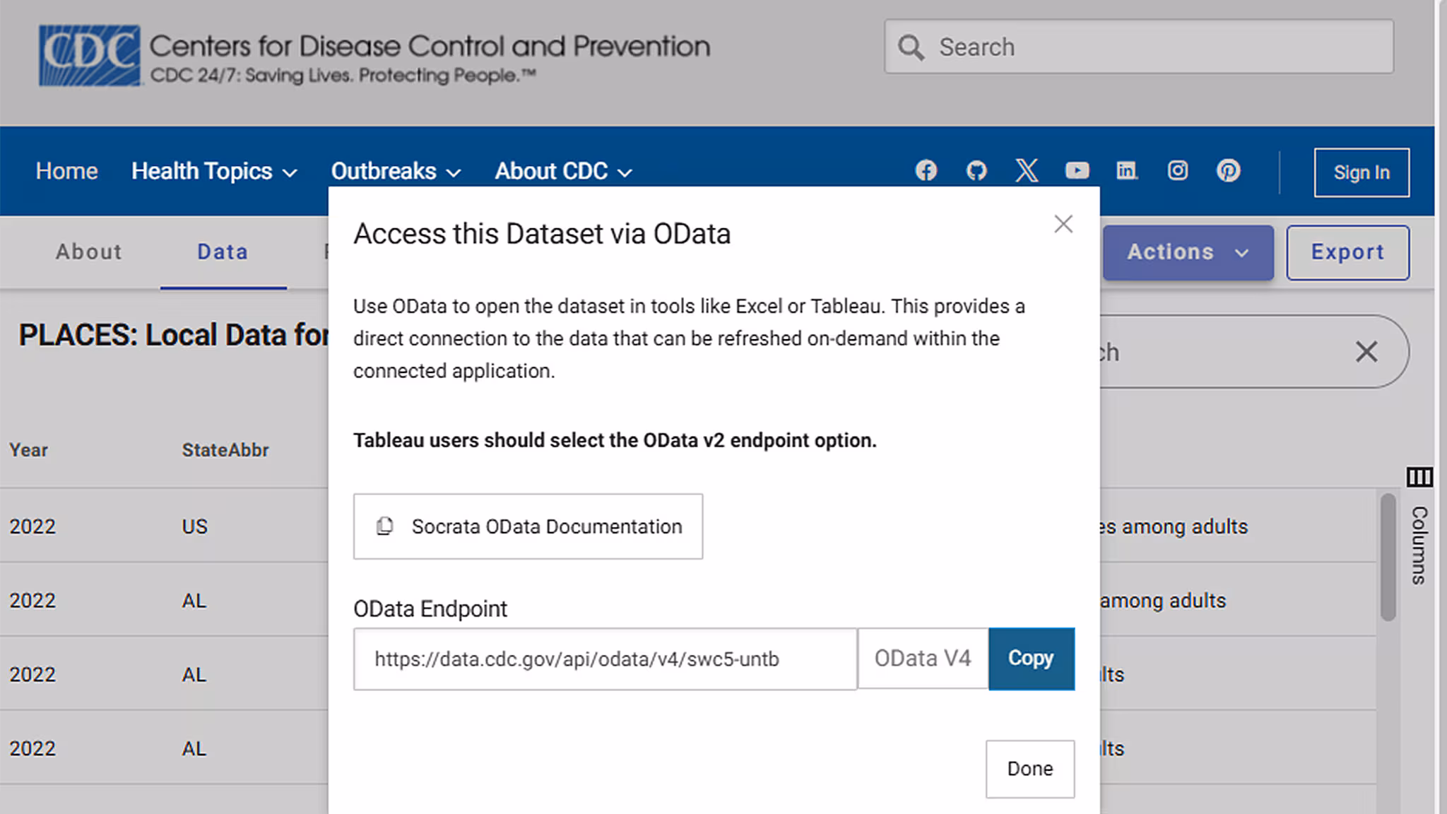The width and height of the screenshot is (1447, 814).
Task: Click the Columns panel grid icon
Action: click(1419, 477)
